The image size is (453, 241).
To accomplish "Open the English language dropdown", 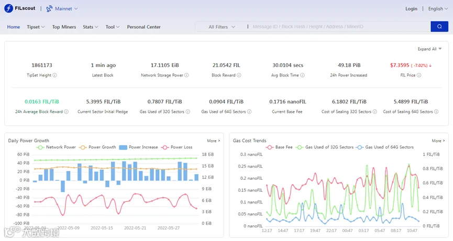I will tap(438, 9).
